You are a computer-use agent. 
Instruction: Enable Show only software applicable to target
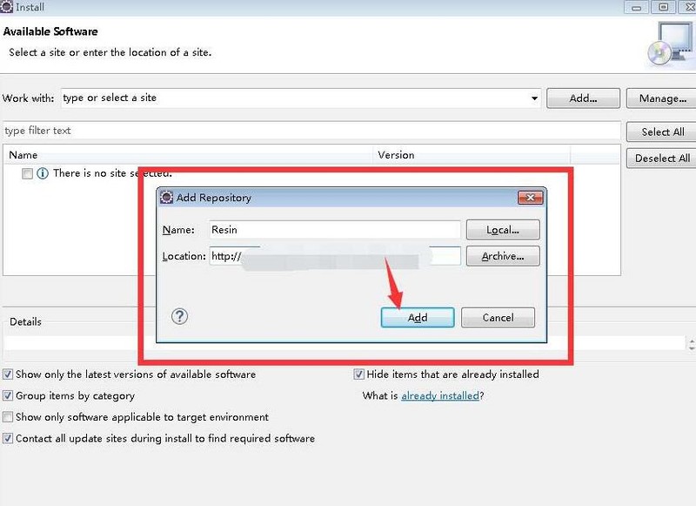pyautogui.click(x=8, y=417)
